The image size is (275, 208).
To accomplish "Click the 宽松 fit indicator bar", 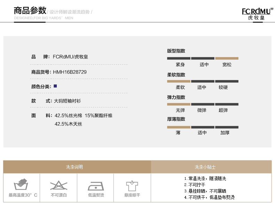I will 227,58.
